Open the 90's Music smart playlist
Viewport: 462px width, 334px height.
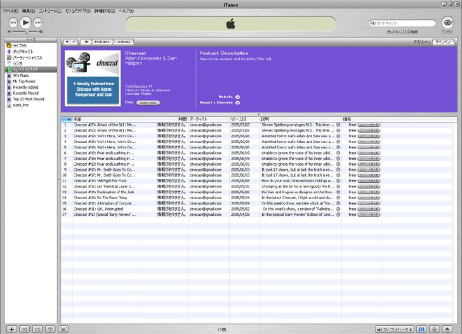31,76
